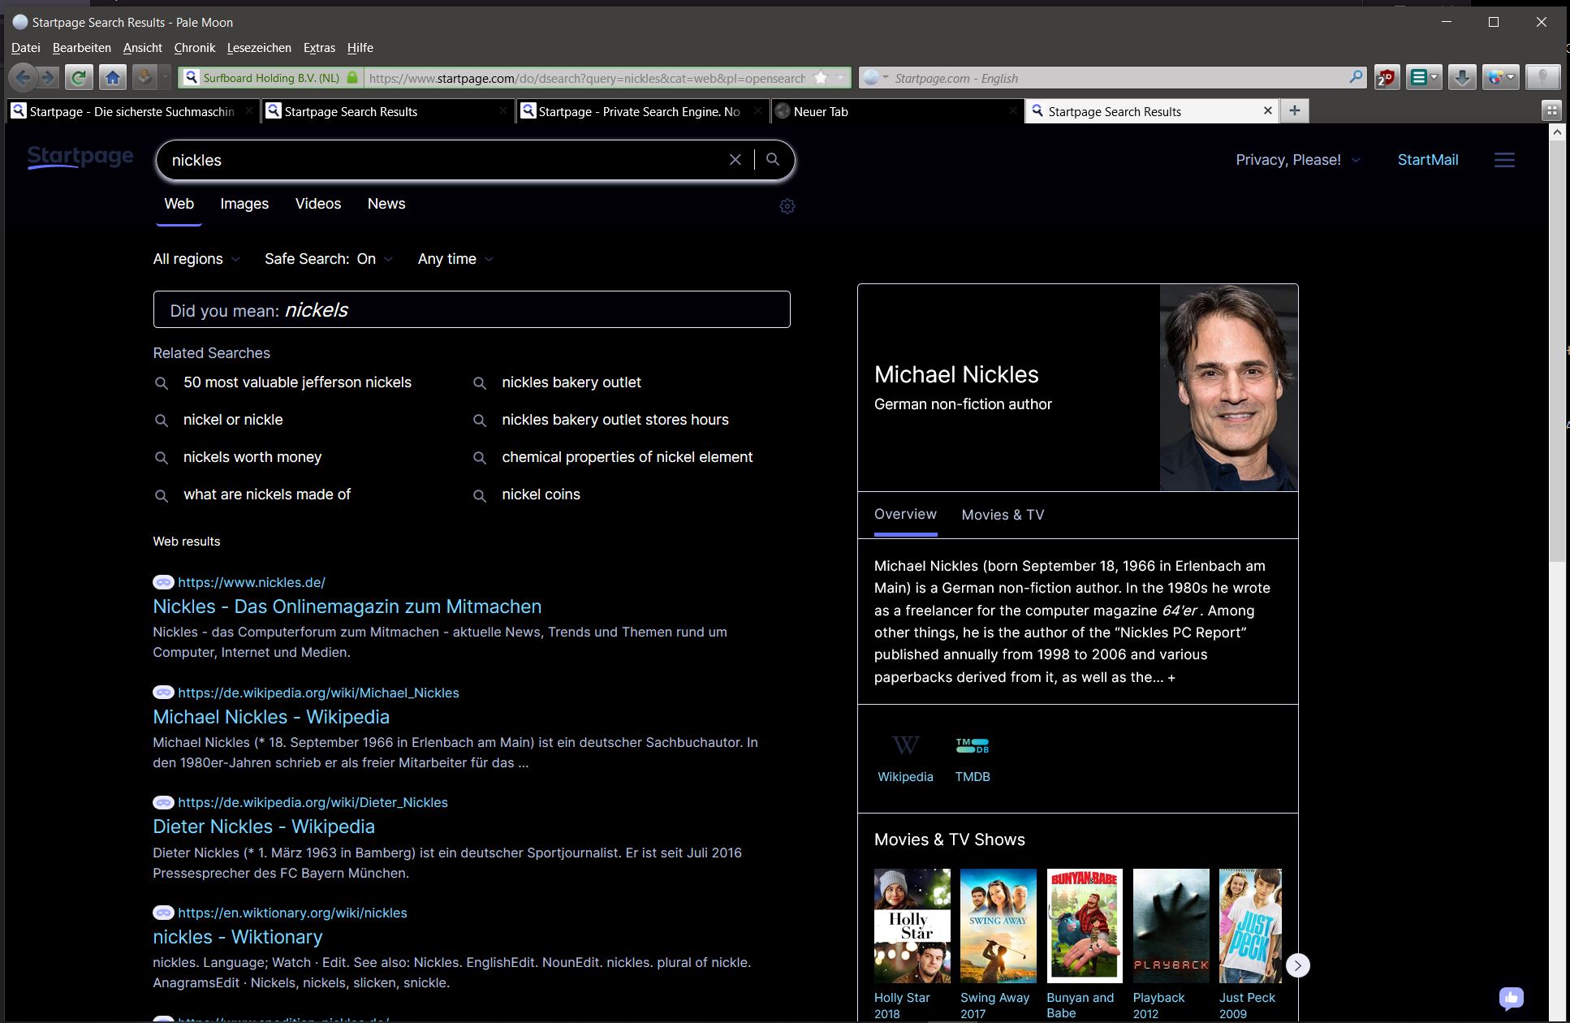Click the browser forward arrow button
This screenshot has width=1570, height=1023.
tap(49, 78)
